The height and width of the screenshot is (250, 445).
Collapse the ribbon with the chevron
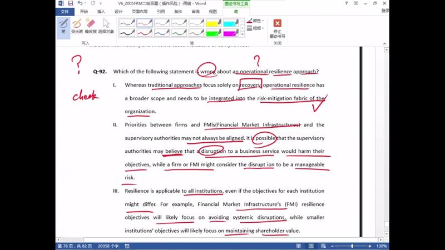coord(384,44)
